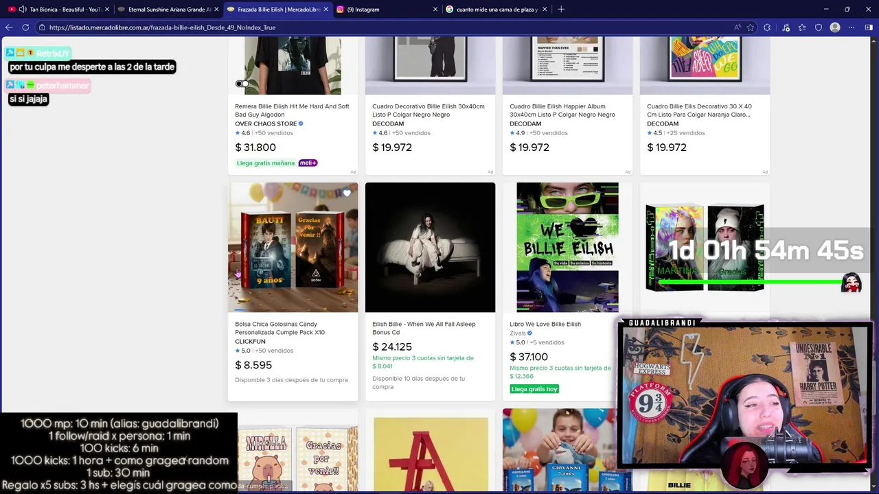
Task: Click the site info lock icon beside URL
Action: pos(42,27)
